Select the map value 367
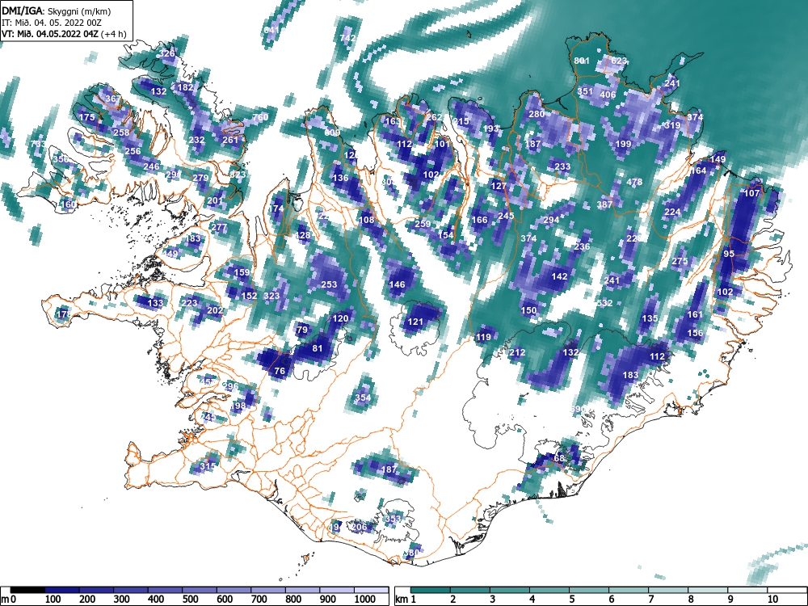The height and width of the screenshot is (606, 808). point(113,99)
